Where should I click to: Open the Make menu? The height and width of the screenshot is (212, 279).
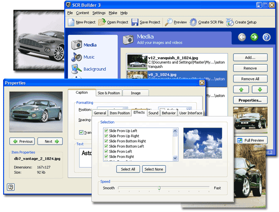click(113, 13)
